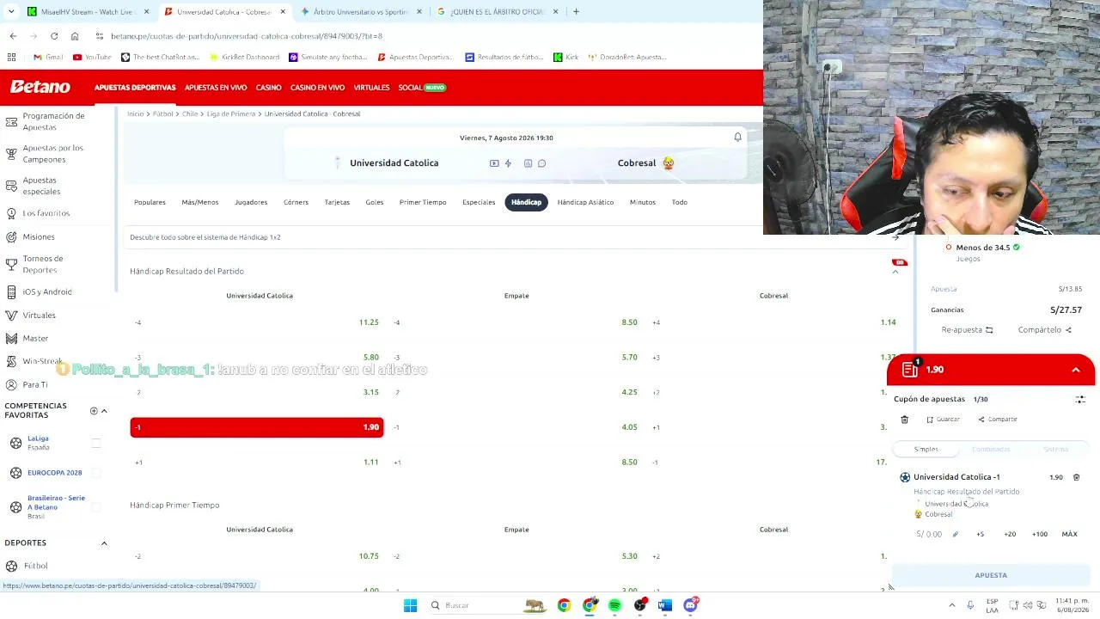Select Empate -4 handicap at 8.50
The height and width of the screenshot is (619, 1100).
click(x=516, y=322)
